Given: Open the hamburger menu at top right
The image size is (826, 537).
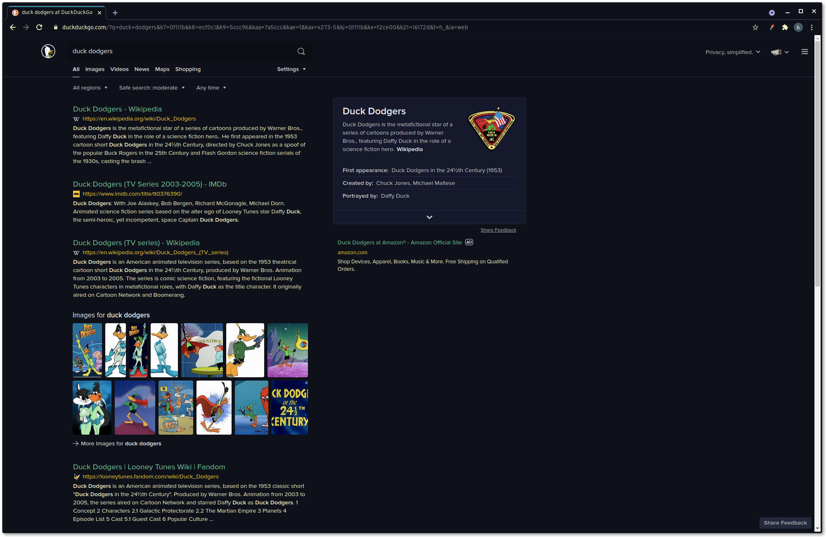Looking at the screenshot, I should [x=804, y=52].
